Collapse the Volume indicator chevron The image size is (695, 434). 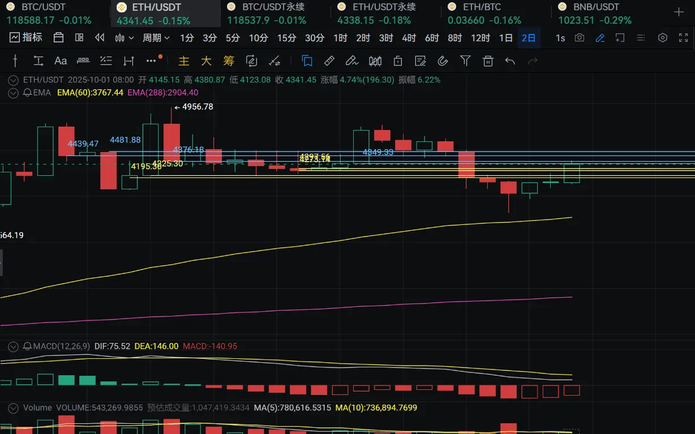14,407
